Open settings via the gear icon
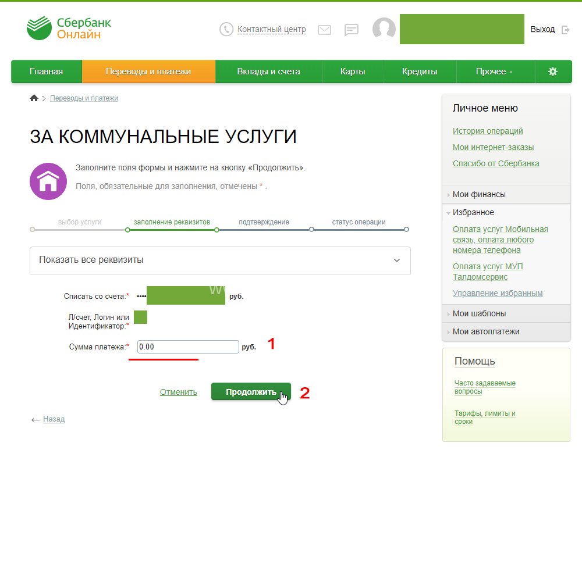This screenshot has height=564, width=582. coord(553,72)
